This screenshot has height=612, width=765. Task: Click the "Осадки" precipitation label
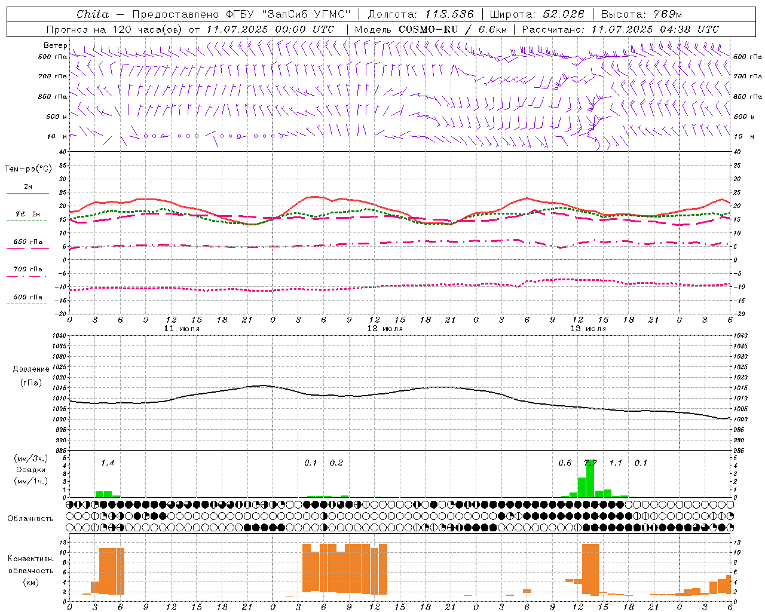31,470
